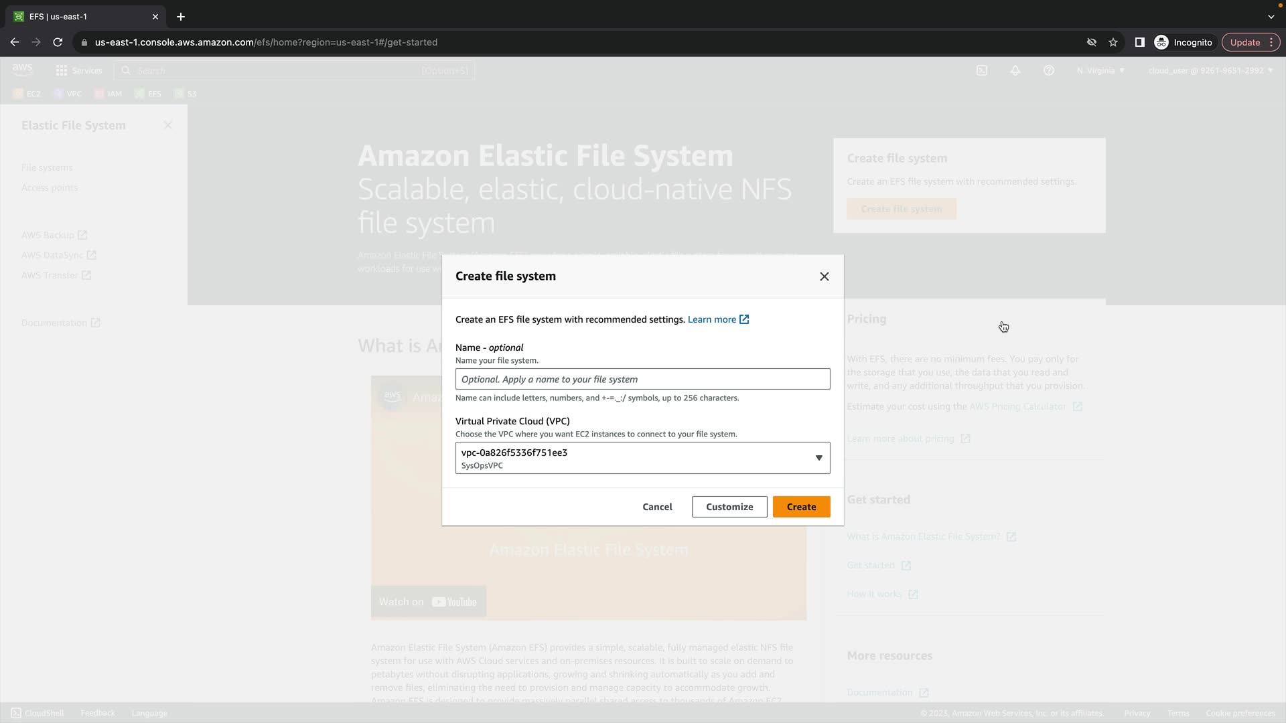Click the help question mark icon
This screenshot has width=1286, height=723.
click(x=1049, y=70)
